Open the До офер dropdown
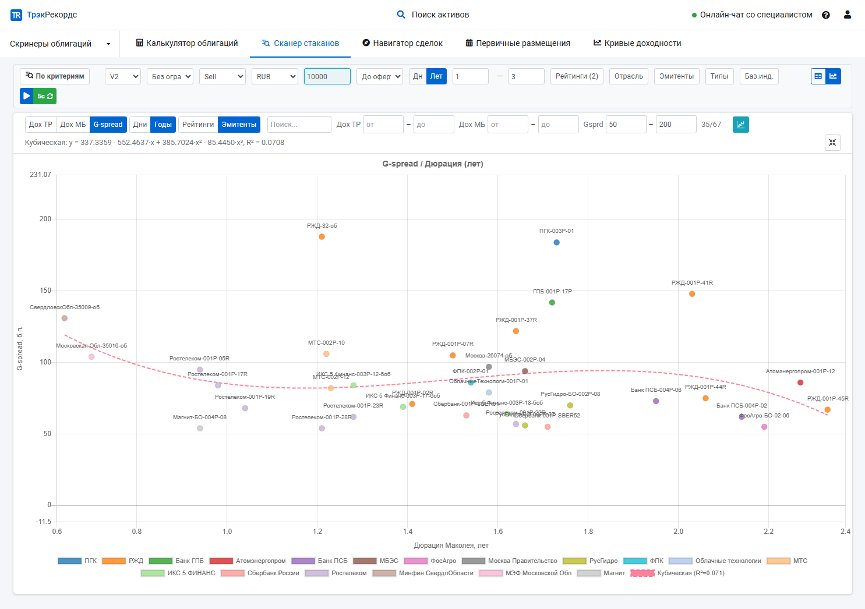Viewport: 865px width, 609px height. coord(380,76)
